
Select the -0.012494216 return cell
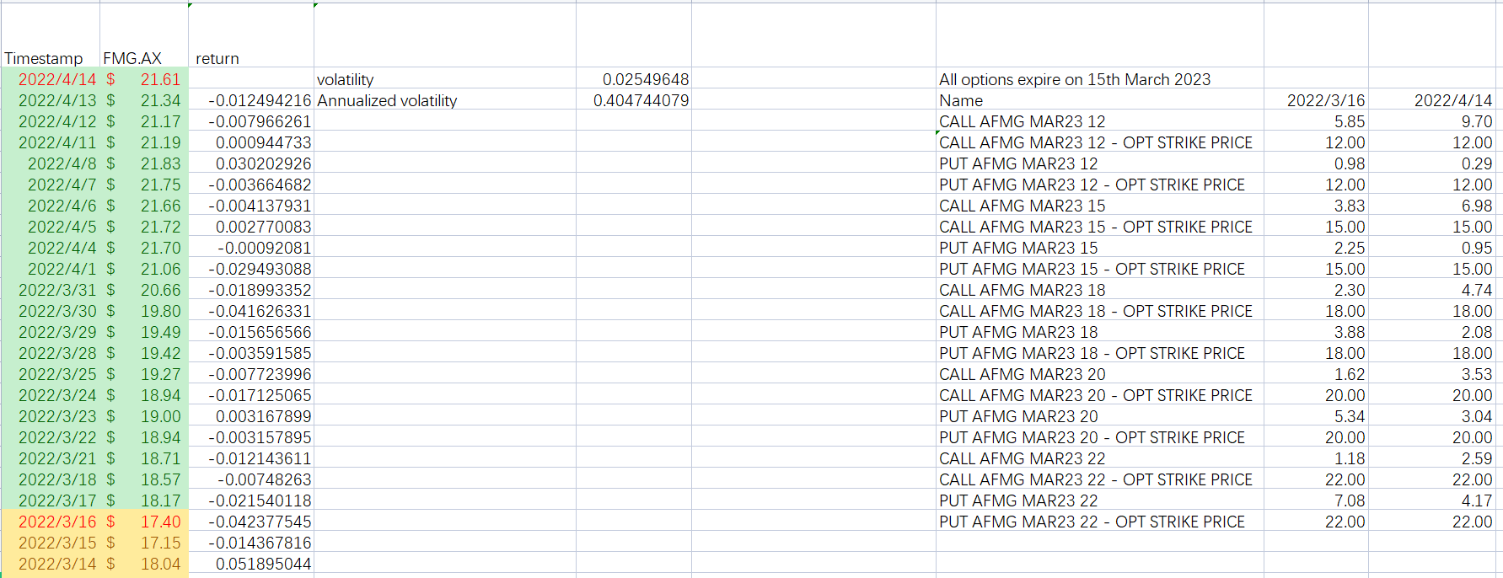tap(251, 100)
